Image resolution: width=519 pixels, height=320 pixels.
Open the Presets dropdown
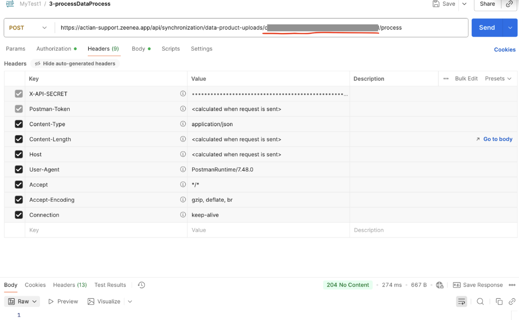[498, 79]
